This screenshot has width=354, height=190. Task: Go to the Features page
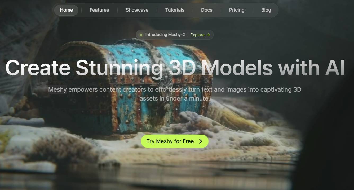99,10
